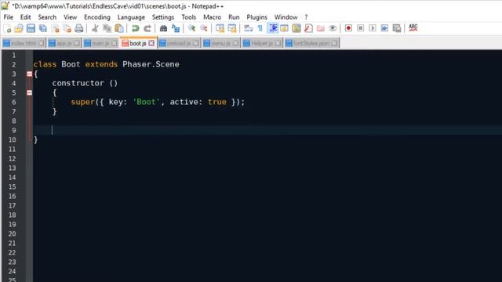Open the Function List icon
This screenshot has height=282, width=502.
pos(308,28)
